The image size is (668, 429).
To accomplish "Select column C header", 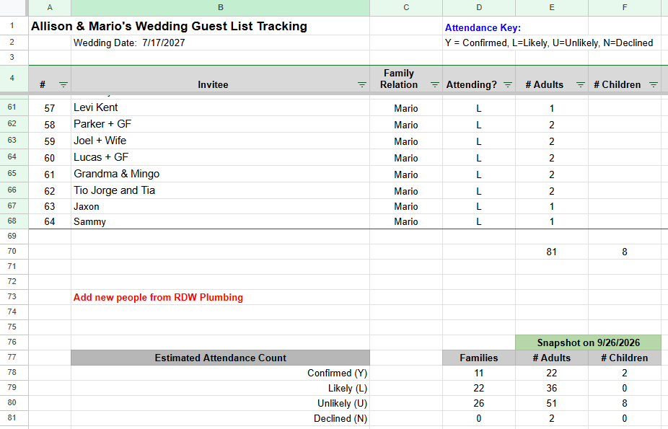I will point(406,8).
